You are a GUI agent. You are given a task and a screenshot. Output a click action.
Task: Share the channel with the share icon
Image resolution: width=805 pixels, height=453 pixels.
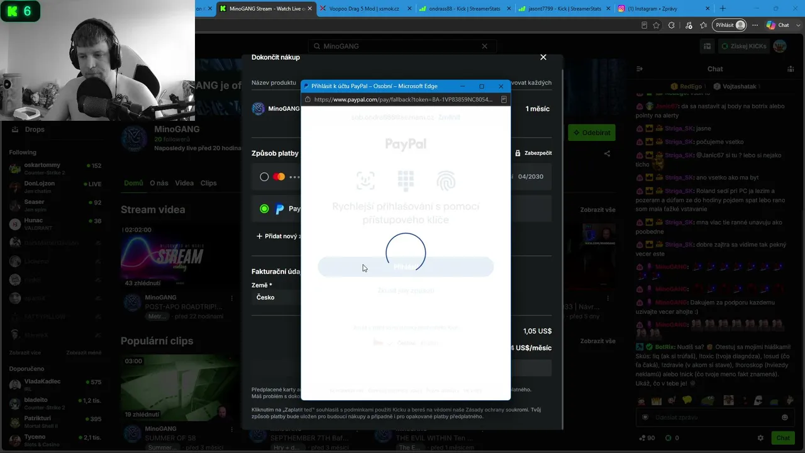pyautogui.click(x=607, y=153)
